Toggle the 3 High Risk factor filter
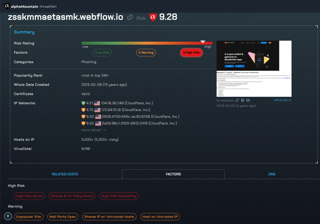 pos(191,53)
